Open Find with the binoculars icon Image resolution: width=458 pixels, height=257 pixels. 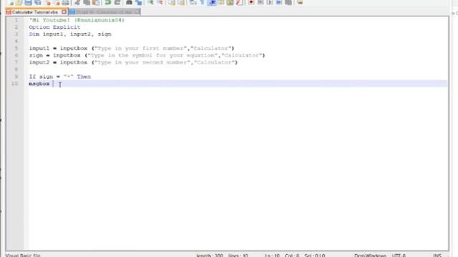point(129,2)
